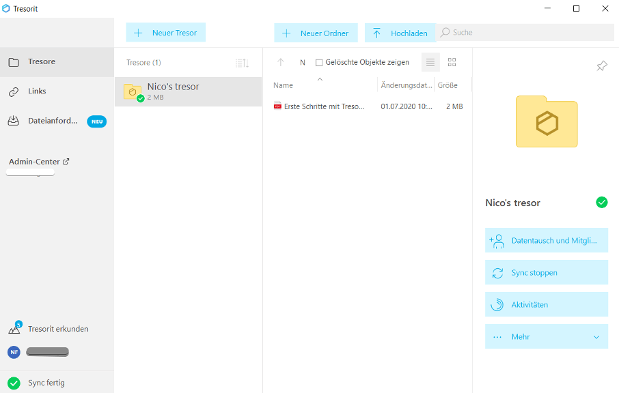Click the N breadcrumb label
619x393 pixels.
click(303, 62)
